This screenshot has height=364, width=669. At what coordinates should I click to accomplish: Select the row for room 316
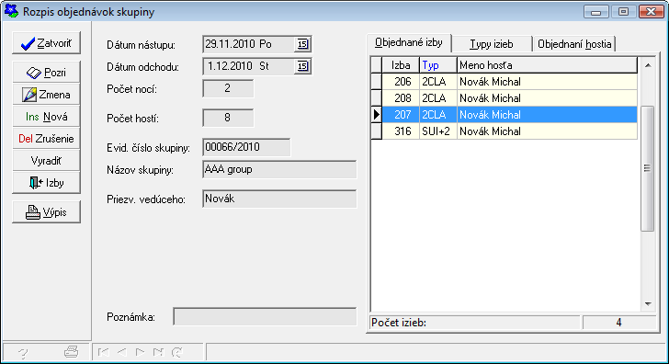point(504,131)
